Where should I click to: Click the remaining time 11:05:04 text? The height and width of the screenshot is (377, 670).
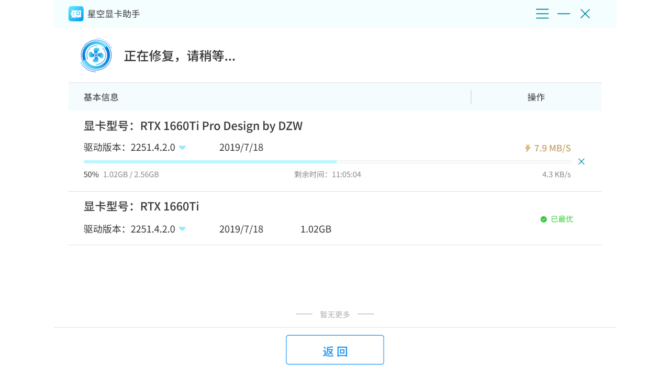point(328,174)
